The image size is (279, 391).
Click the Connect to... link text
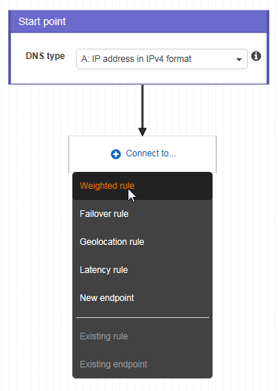pos(151,153)
